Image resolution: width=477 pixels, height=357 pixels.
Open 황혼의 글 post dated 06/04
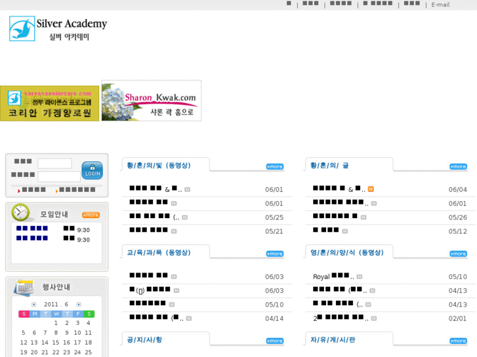click(x=339, y=189)
